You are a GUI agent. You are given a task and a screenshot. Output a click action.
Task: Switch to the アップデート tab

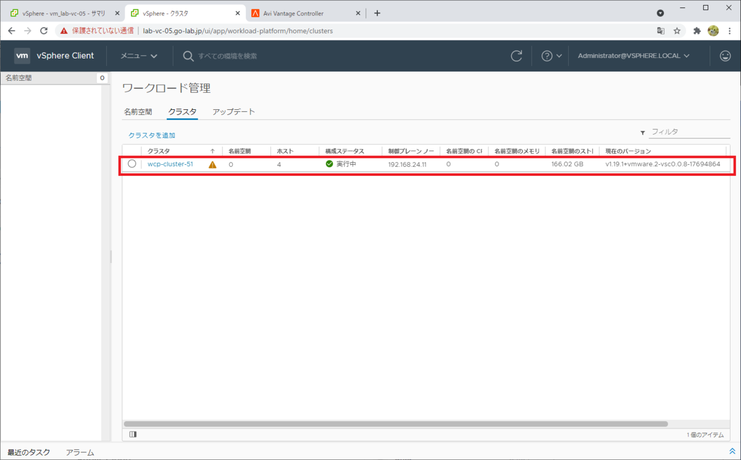(233, 111)
